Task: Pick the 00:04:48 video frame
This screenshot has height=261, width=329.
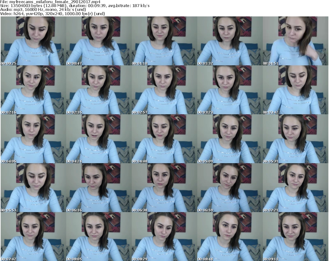Action: [164, 139]
